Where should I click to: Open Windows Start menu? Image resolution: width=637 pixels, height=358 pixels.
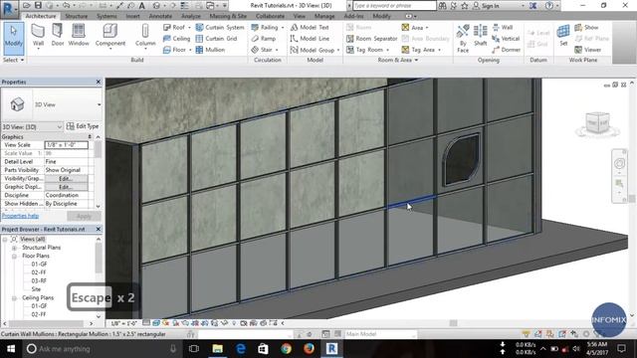click(11, 349)
